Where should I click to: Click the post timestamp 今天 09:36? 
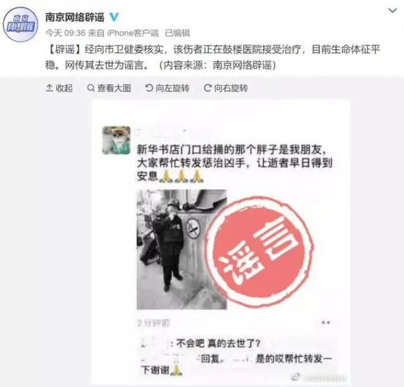(x=66, y=33)
